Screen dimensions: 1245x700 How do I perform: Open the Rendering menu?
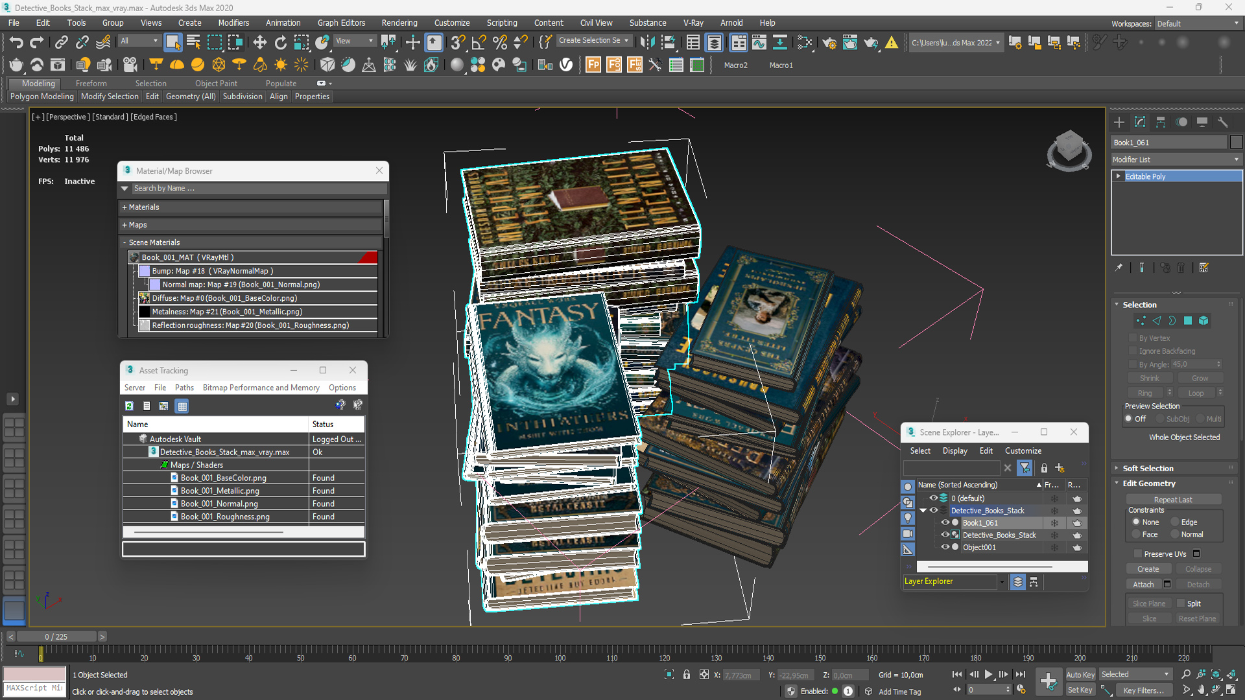[399, 23]
